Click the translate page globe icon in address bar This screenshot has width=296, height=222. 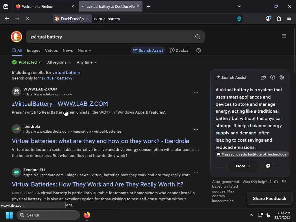[239, 19]
